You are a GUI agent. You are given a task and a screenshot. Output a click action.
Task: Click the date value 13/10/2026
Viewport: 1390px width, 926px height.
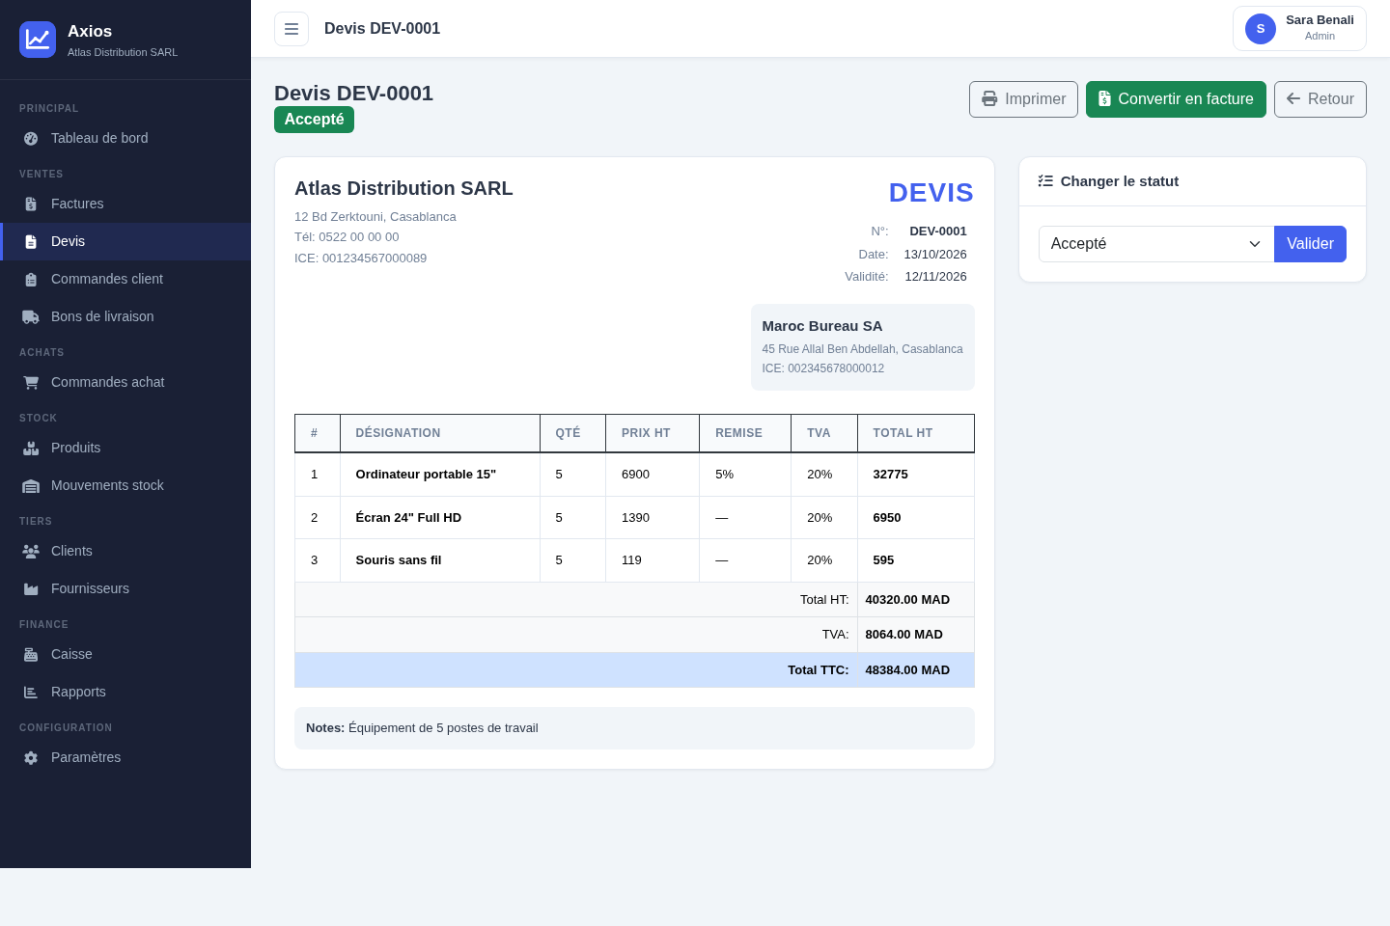click(x=935, y=255)
